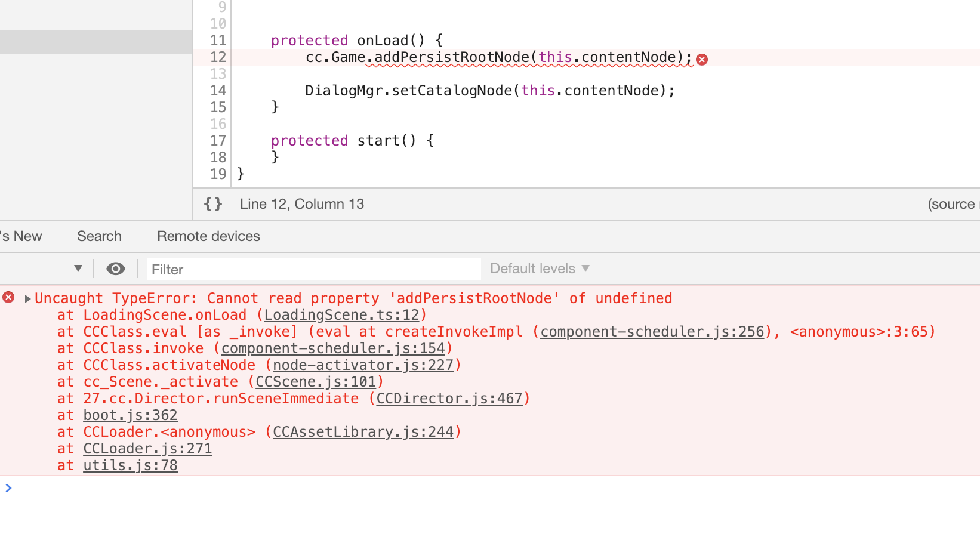
Task: Toggle the live expression eye icon
Action: coord(116,269)
